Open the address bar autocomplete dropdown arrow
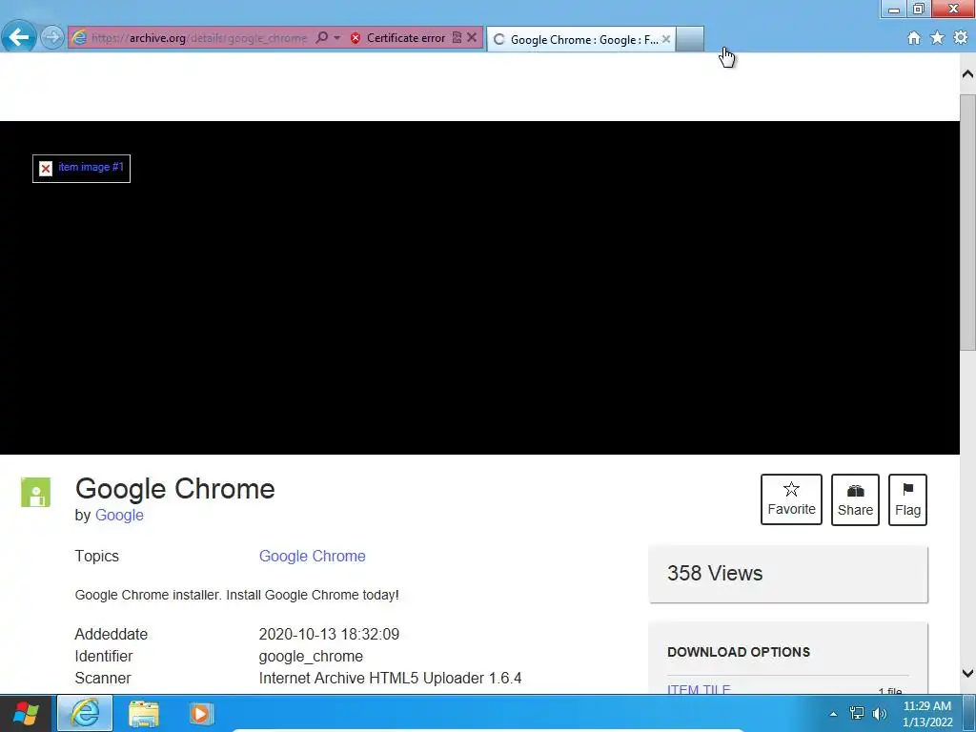976x732 pixels. pos(336,38)
